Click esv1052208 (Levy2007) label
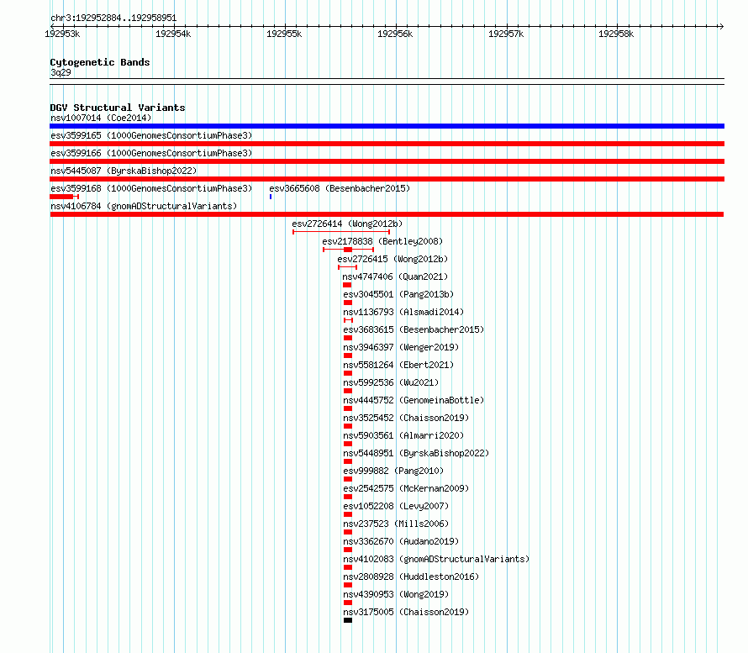The height and width of the screenshot is (653, 748). coord(396,506)
